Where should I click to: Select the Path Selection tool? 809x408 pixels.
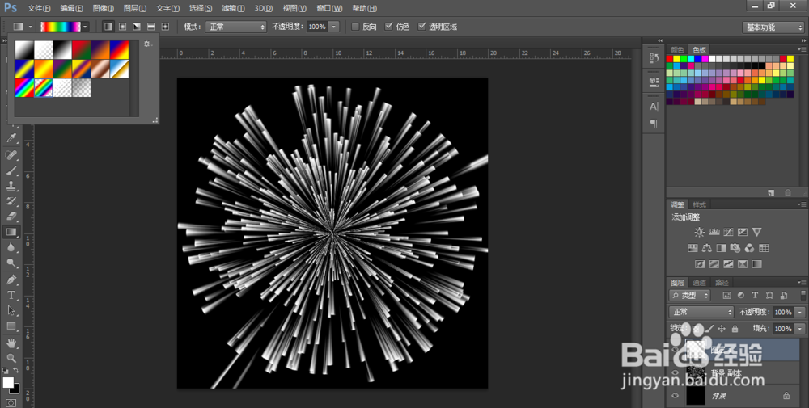[x=11, y=310]
